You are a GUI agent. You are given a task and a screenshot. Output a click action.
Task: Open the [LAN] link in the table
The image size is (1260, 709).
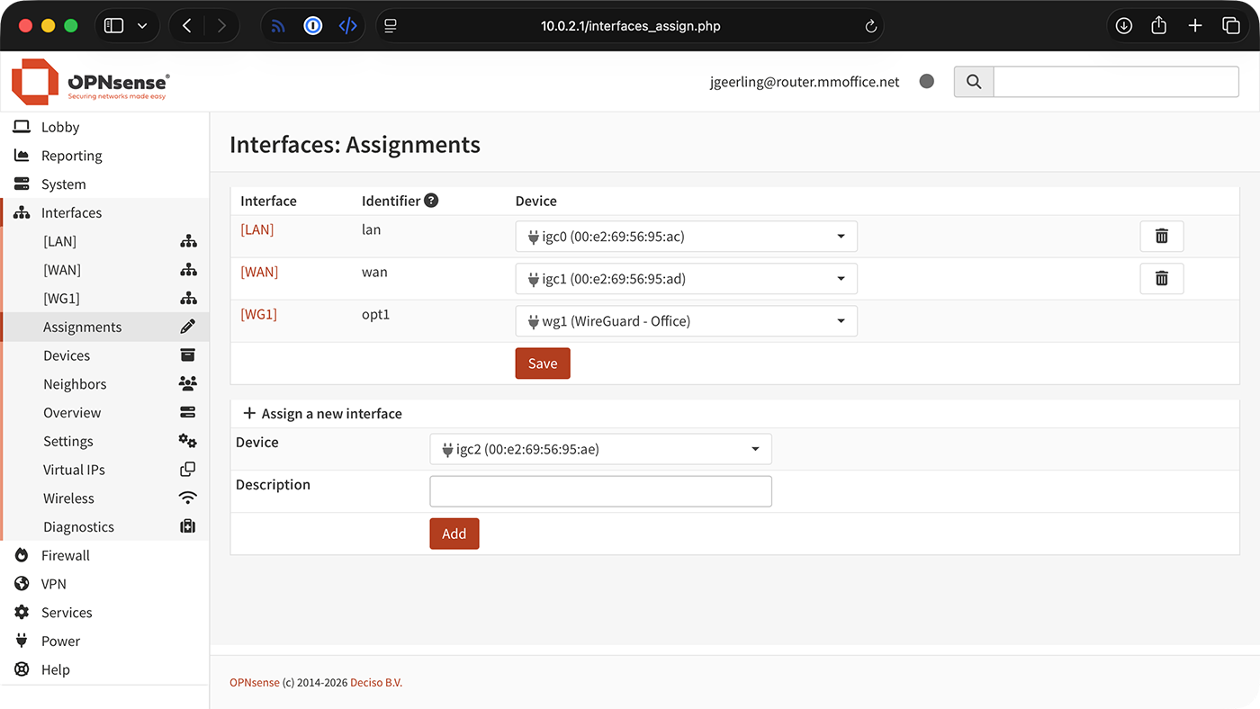257,229
